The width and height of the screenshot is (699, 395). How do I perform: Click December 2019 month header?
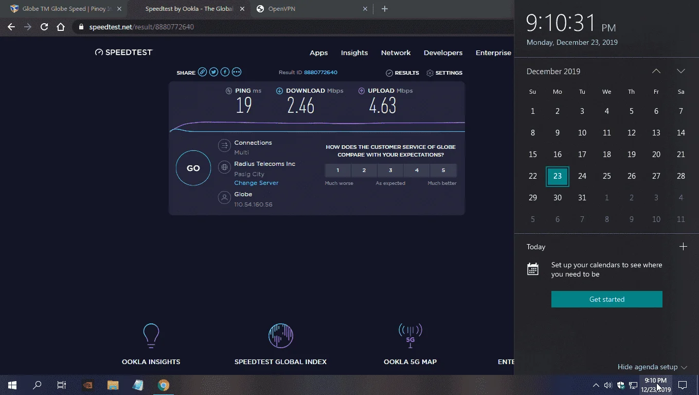pyautogui.click(x=553, y=72)
